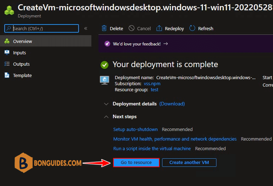This screenshot has height=186, width=273.
Task: Click the Download deployment details link
Action: click(x=172, y=104)
